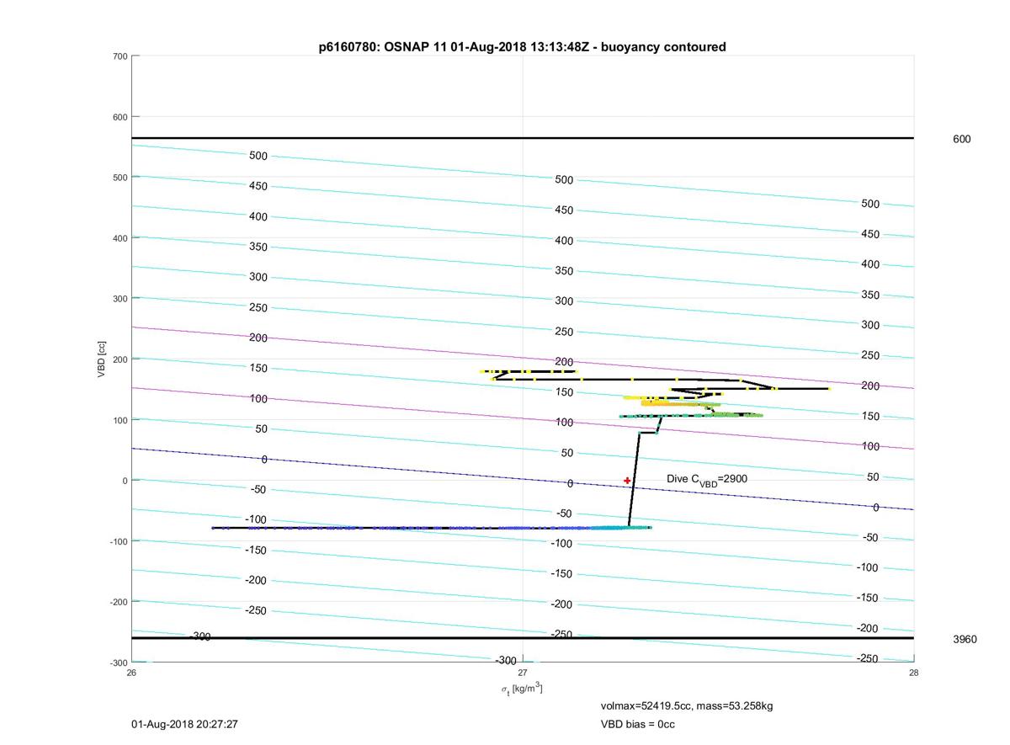This screenshot has height=745, width=1010.
Task: Click the rightmost column contour label 500
Action: pyautogui.click(x=870, y=204)
